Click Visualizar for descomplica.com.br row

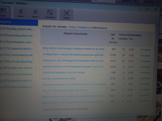point(144,101)
